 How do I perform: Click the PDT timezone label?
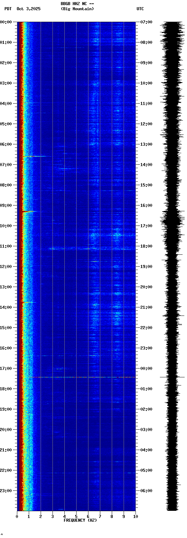8,9
